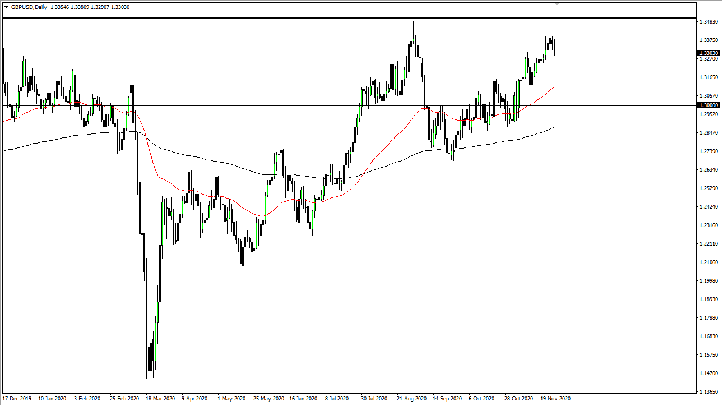Click the 17 Dec 2019 date label
Screen dimensions: 723x406
(x=17, y=399)
